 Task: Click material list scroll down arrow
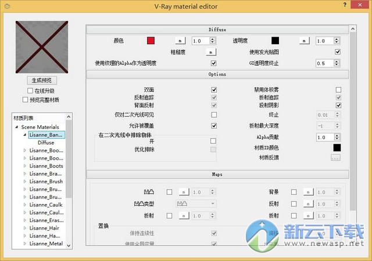point(69,245)
